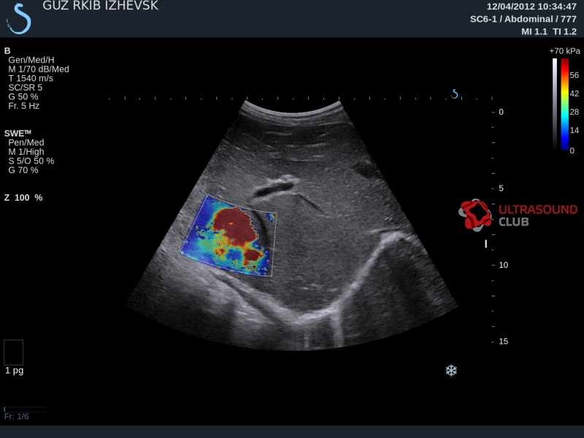Click the G 70 % SWE gain value

point(23,170)
